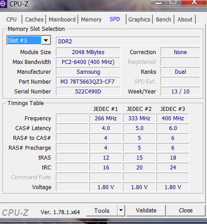
Task: Click the 333 MHz frequency cell
Action: 139,118
